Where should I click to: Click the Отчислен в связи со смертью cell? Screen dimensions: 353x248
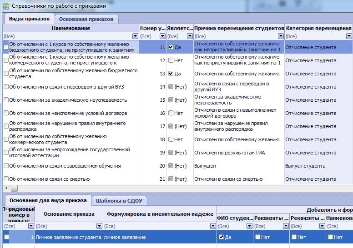(239, 179)
